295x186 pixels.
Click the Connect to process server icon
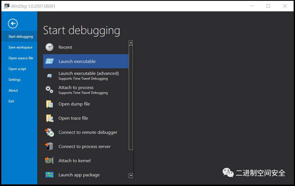coord(49,146)
